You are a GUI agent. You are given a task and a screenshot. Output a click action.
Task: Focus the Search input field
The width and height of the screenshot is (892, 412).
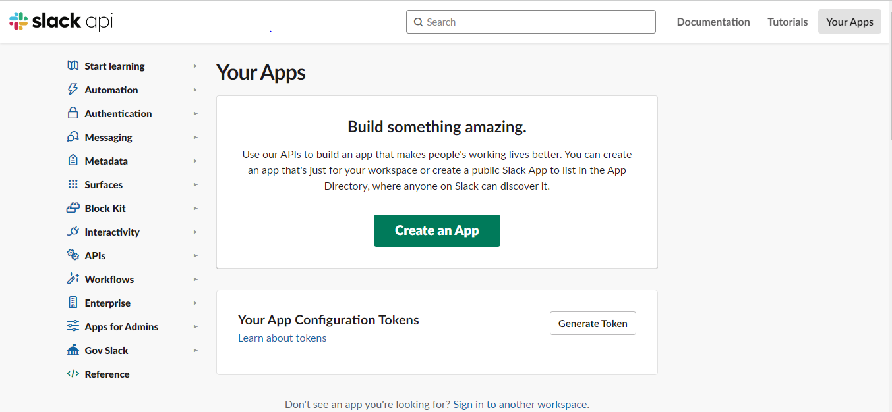[531, 22]
